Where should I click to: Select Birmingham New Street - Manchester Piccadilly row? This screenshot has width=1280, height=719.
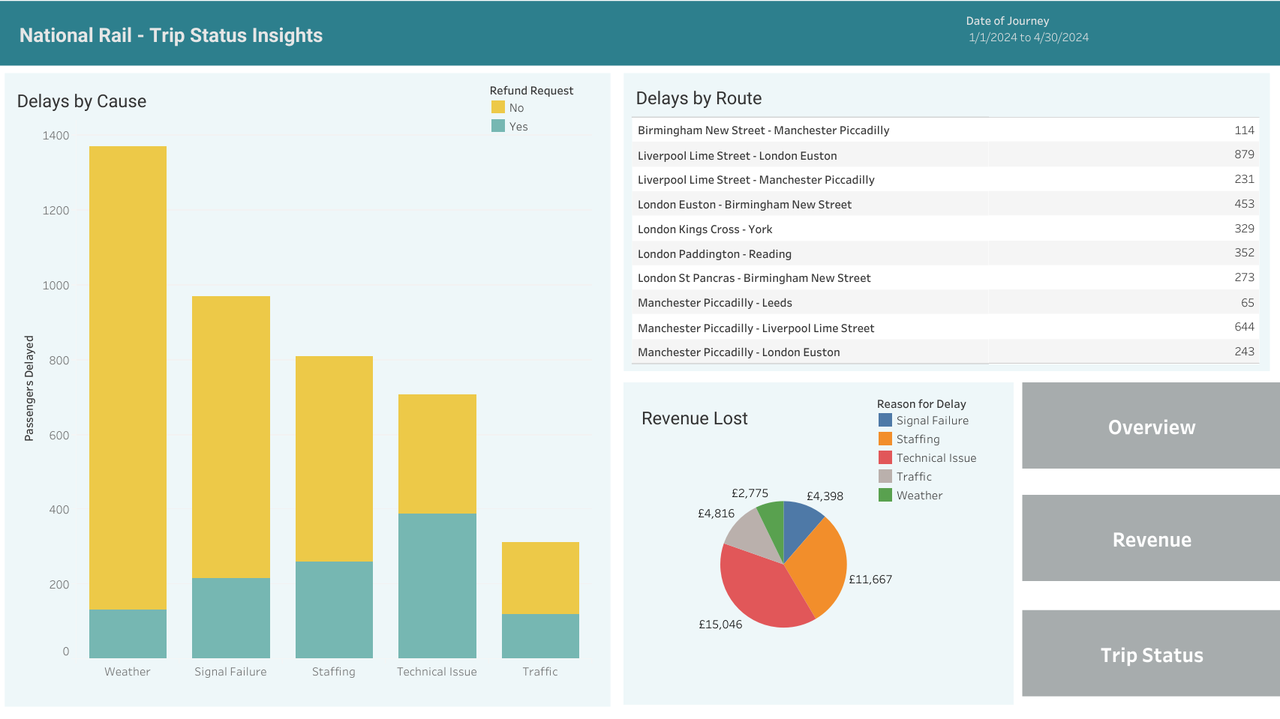pos(945,130)
